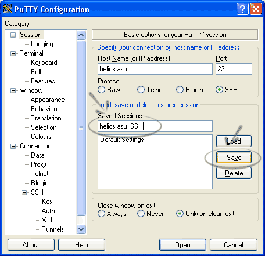Select Rlogin protocol option

click(x=180, y=90)
